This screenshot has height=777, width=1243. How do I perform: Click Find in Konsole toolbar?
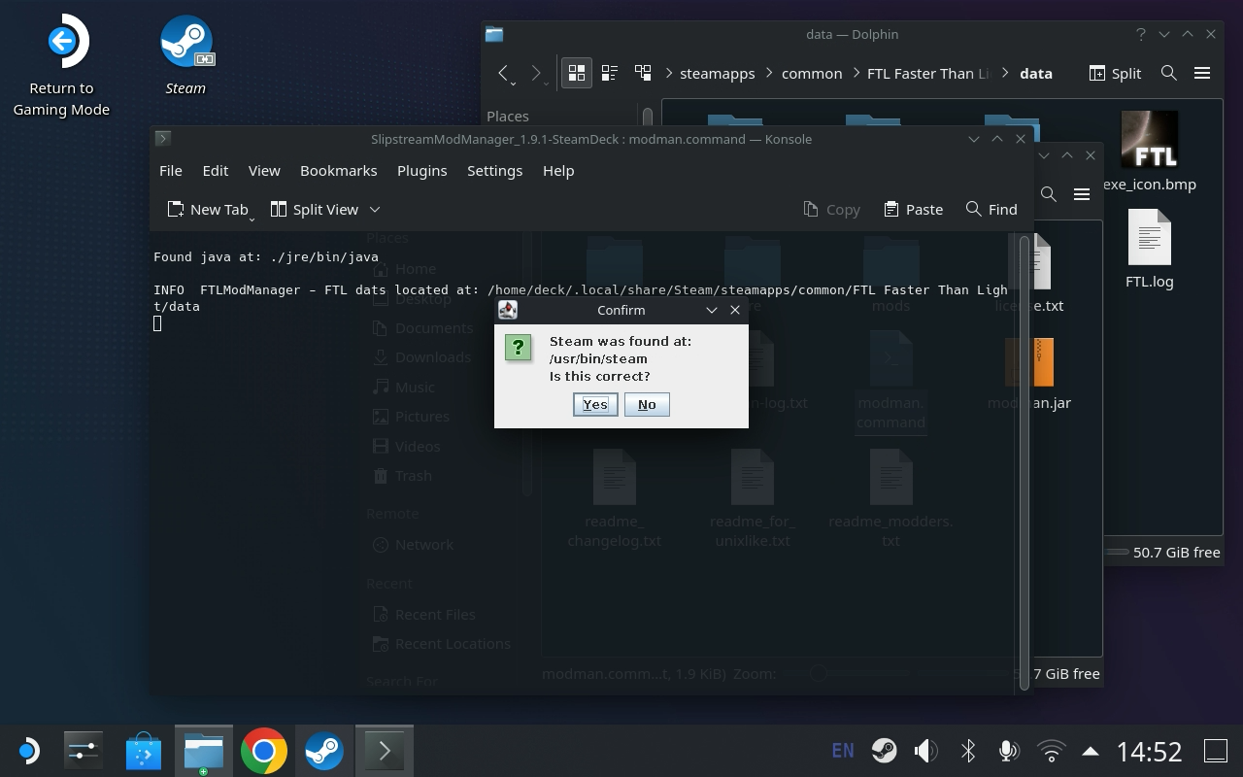point(991,209)
